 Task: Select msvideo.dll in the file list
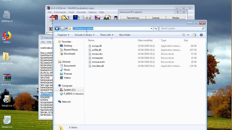tap(98, 66)
